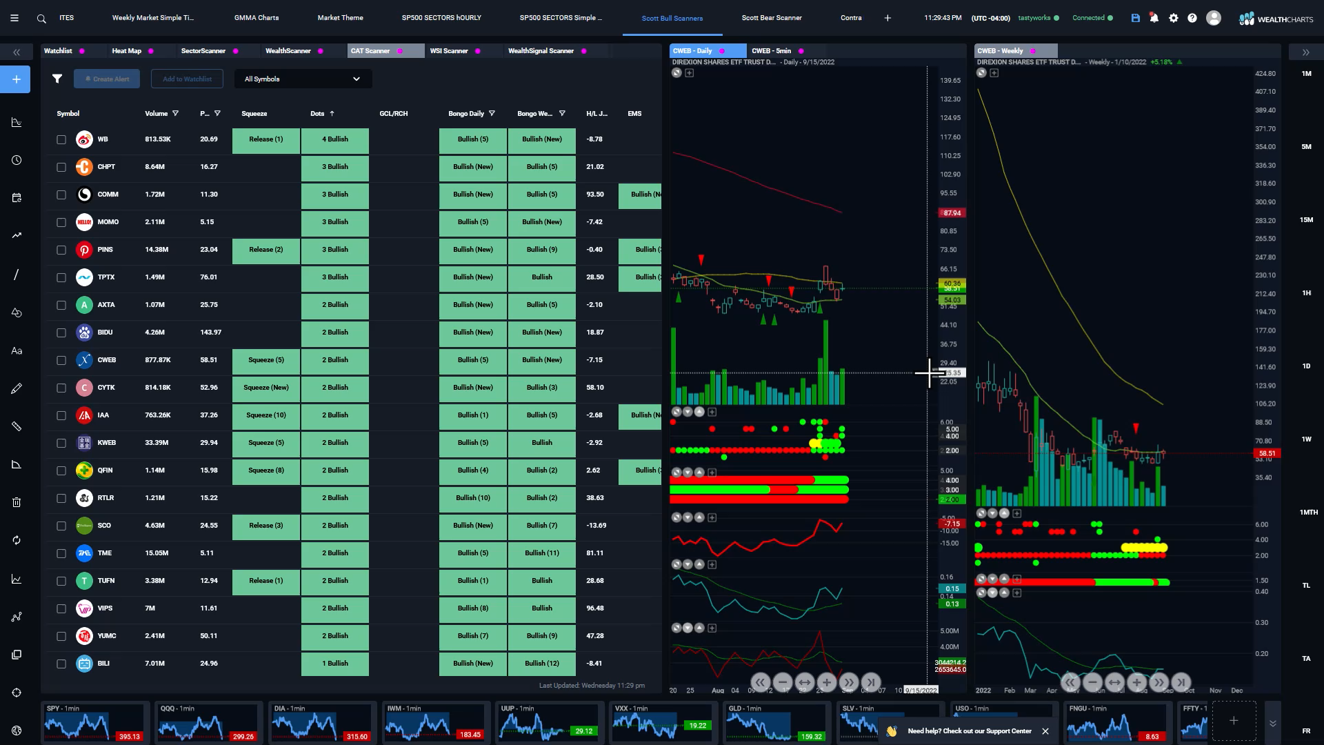Check the CHPT row checkbox
Image resolution: width=1324 pixels, height=745 pixels.
click(61, 167)
